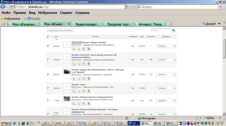
Task: Click the browser back arrow button
Action: pos(3,7)
